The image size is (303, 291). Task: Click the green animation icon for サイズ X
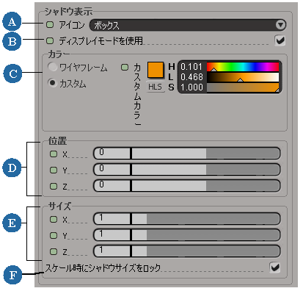click(54, 219)
